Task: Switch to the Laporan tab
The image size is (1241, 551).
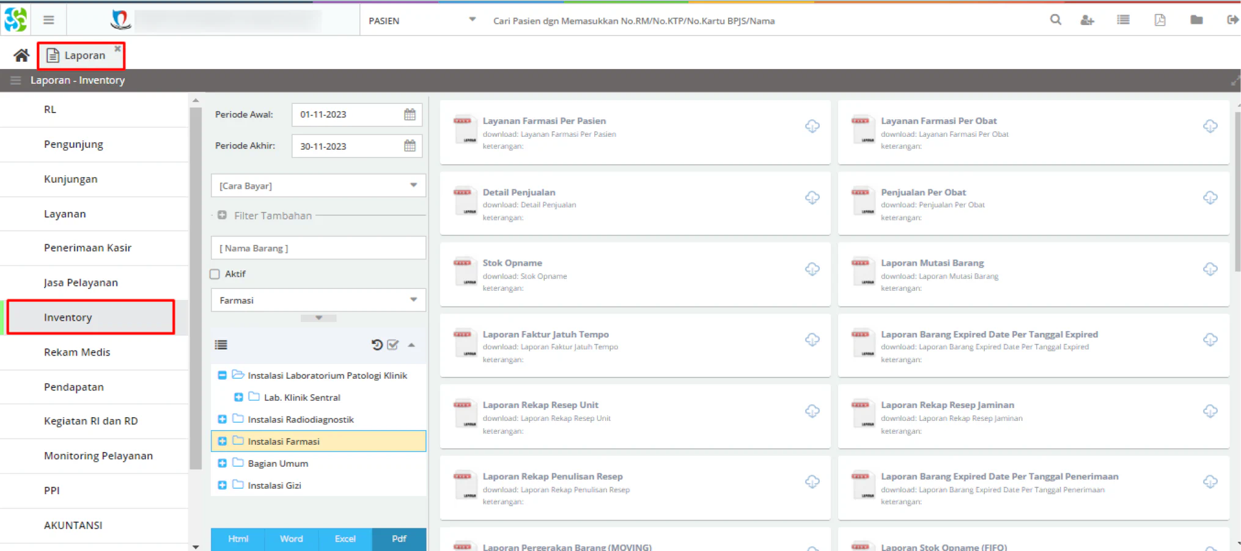Action: (x=81, y=56)
